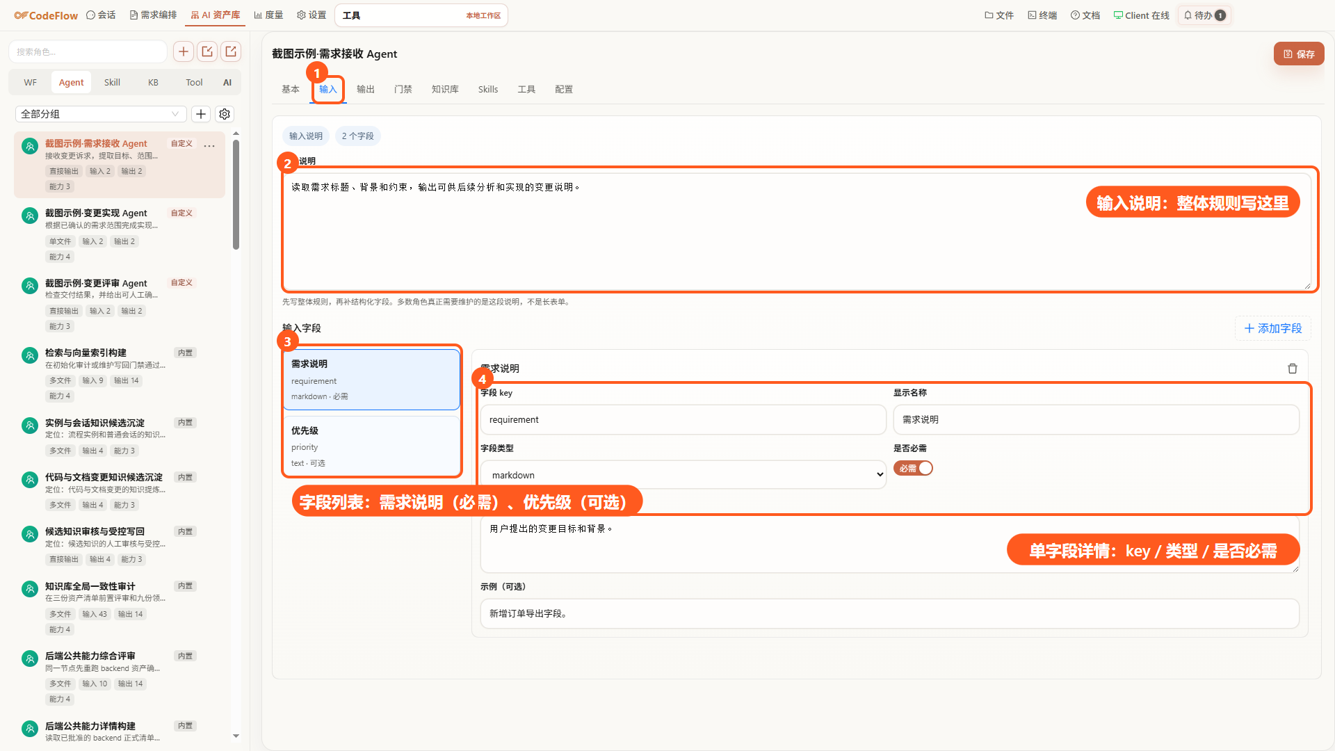Click scroll up arrow of role list
The width and height of the screenshot is (1335, 751).
[236, 134]
